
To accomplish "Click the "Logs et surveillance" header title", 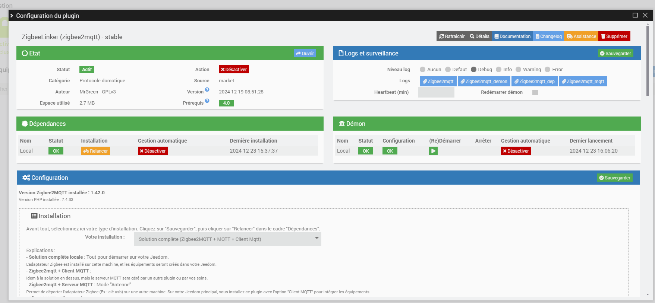I will click(x=371, y=53).
